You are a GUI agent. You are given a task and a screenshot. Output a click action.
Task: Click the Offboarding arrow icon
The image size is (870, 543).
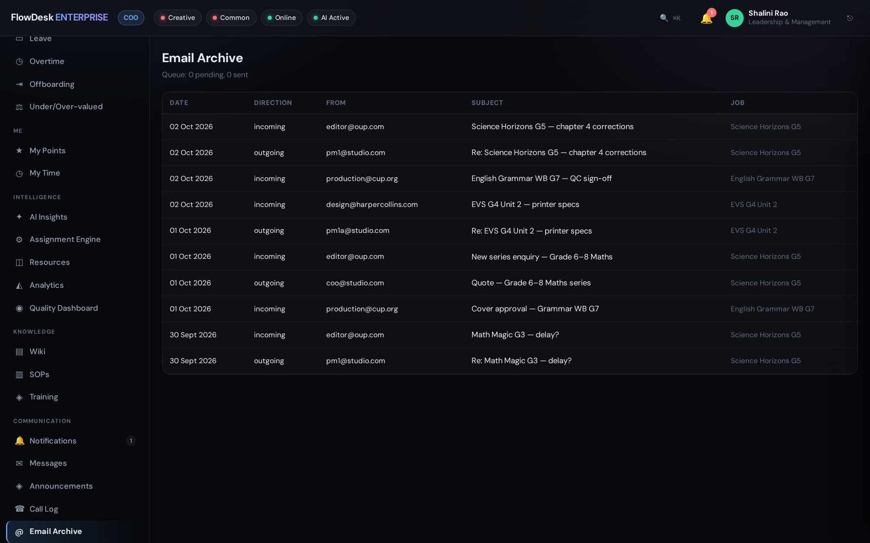pos(19,84)
